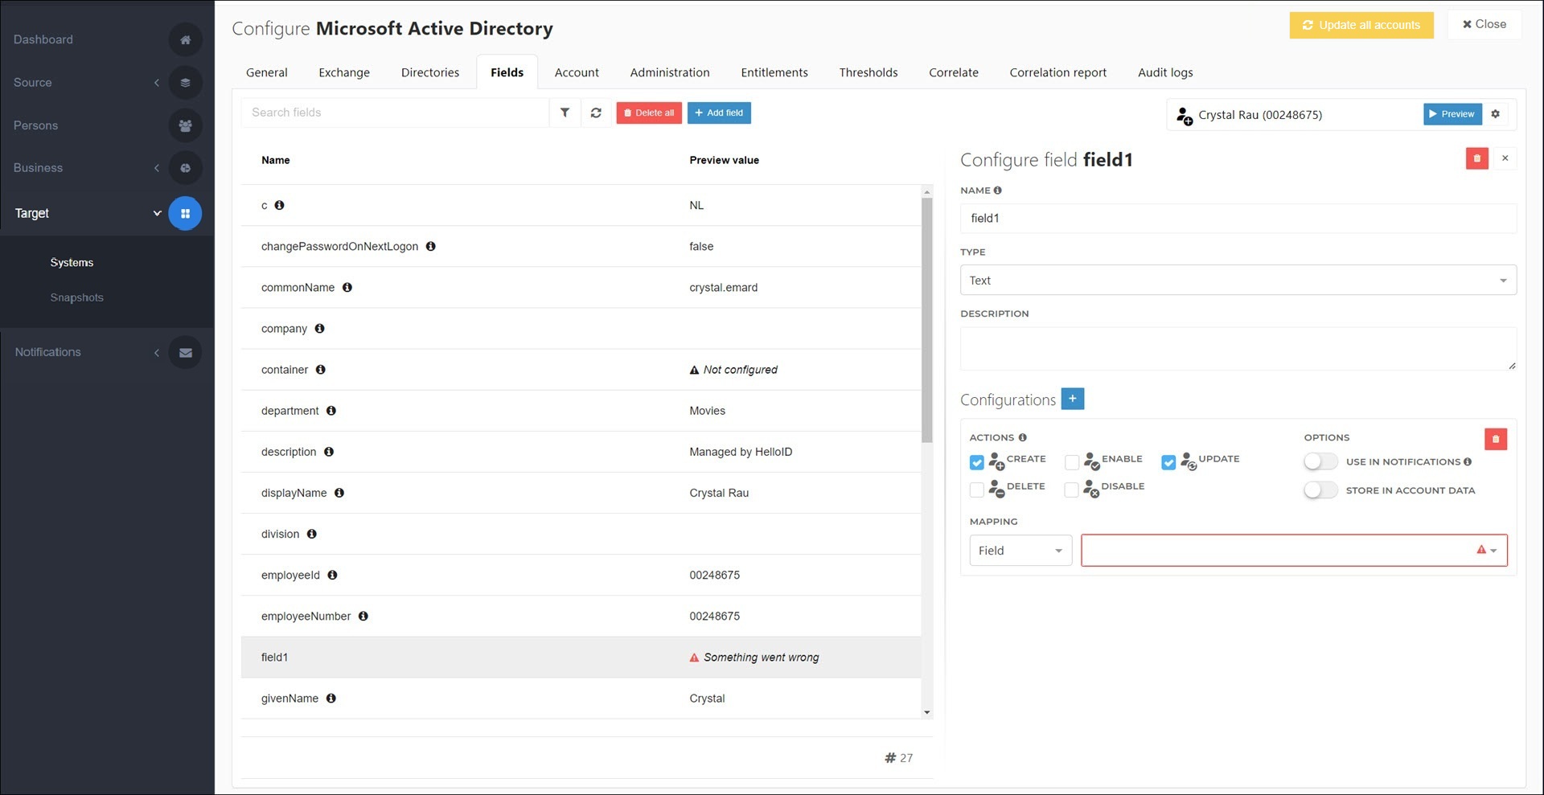Click the Search fields input
This screenshot has width=1544, height=795.
coord(395,113)
